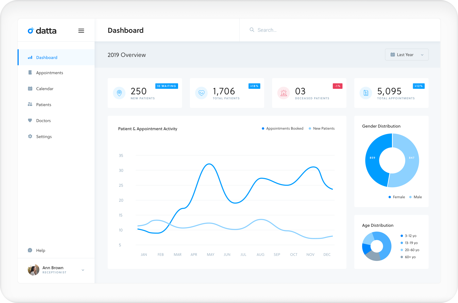458x303 pixels.
Task: Click the datta logo
Action: [x=42, y=31]
